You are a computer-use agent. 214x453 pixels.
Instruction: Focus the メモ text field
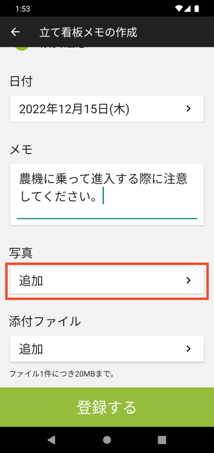107,194
